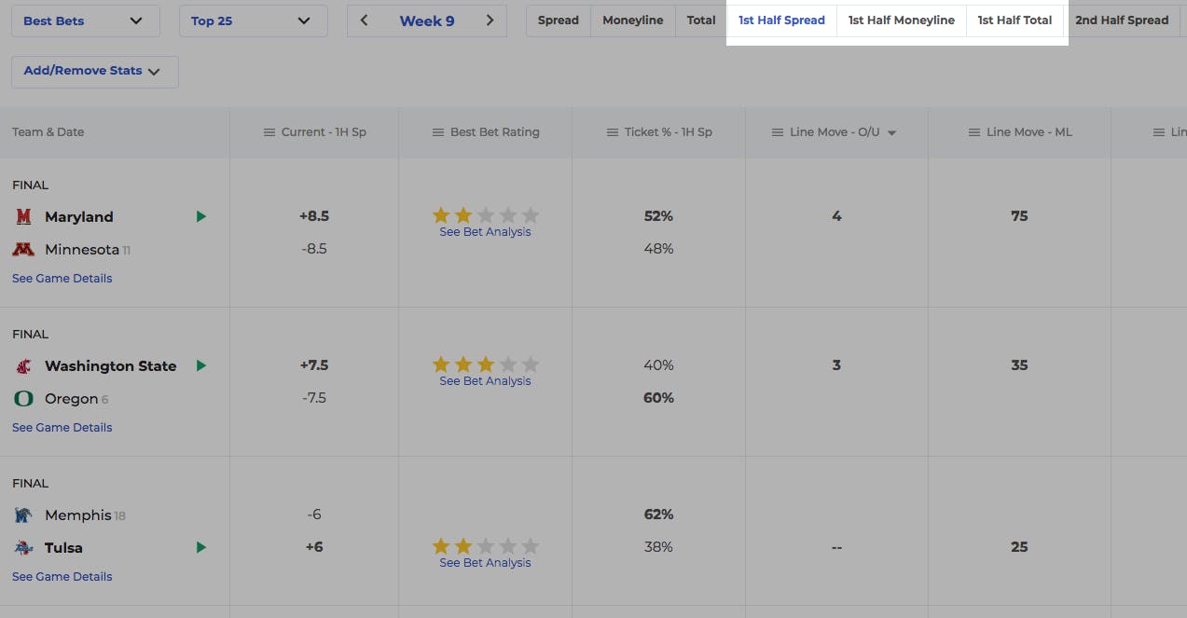Click the Washington State team logo
Image resolution: width=1187 pixels, height=618 pixels.
(23, 366)
